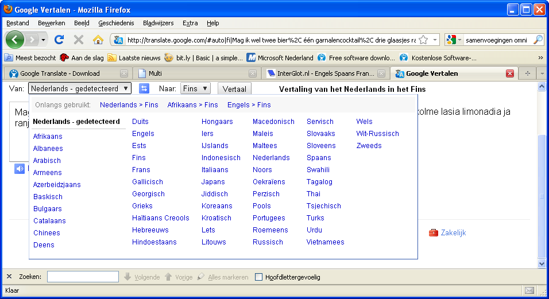Play the audio speaker icon
The height and width of the screenshot is (299, 549).
pos(20,169)
